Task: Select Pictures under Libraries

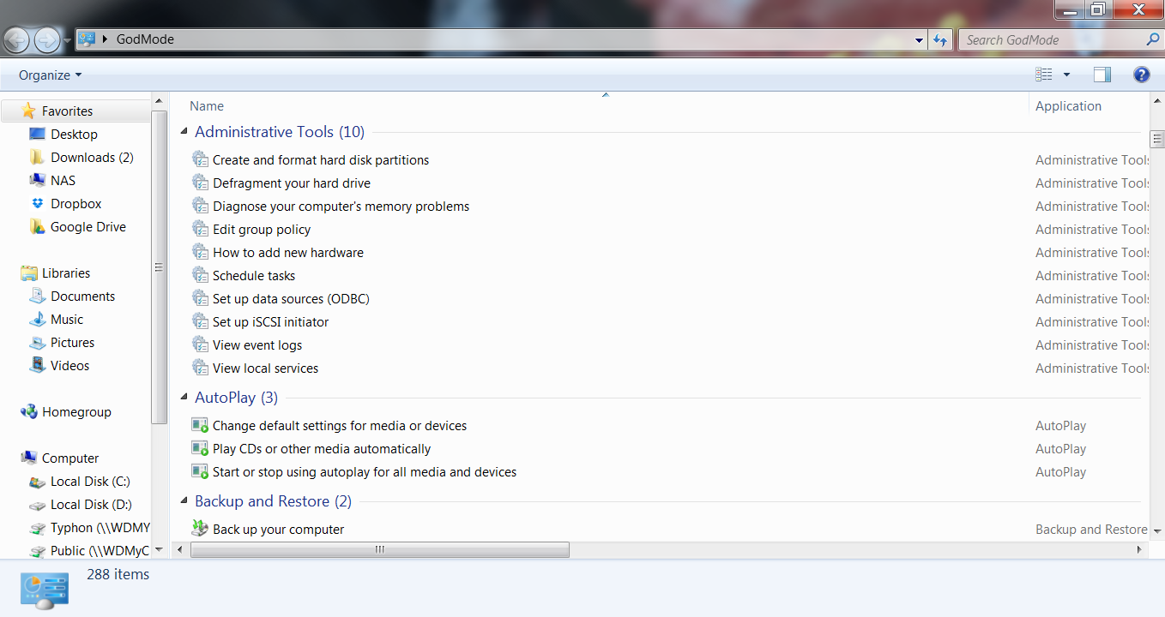Action: point(72,342)
